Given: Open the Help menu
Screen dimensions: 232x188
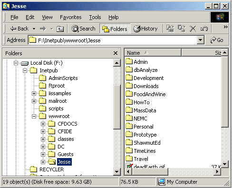Looking at the screenshot, I should click(x=114, y=17).
